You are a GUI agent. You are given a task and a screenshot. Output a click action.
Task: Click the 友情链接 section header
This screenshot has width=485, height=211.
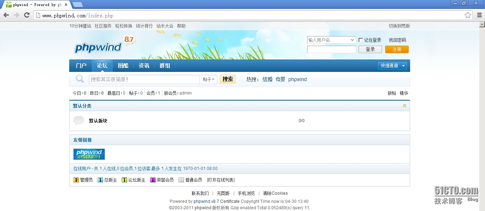point(83,140)
